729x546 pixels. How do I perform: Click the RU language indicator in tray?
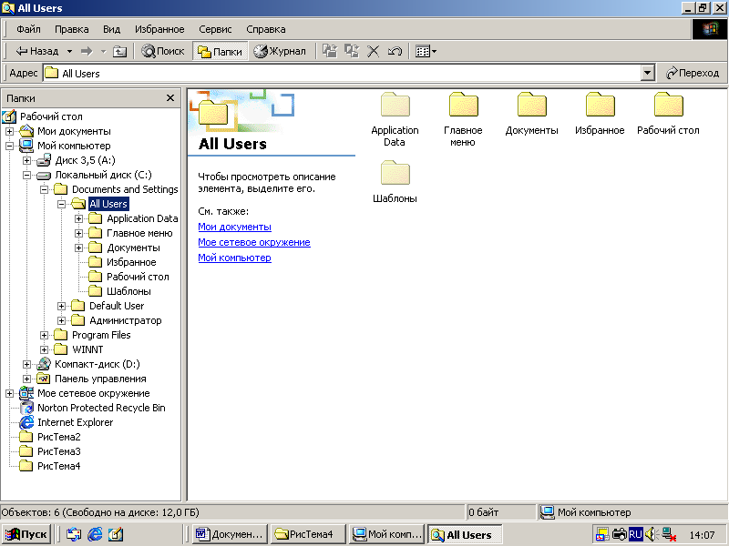(x=635, y=534)
